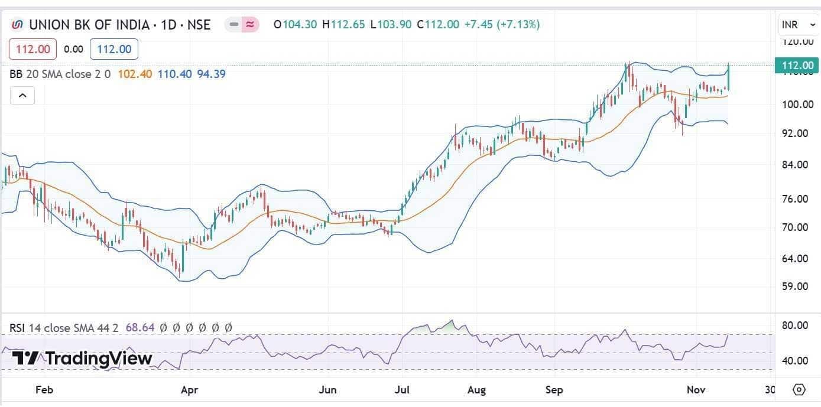Click the red 112.00 sell price button
Viewport: 821px width, 407px height.
[x=33, y=49]
